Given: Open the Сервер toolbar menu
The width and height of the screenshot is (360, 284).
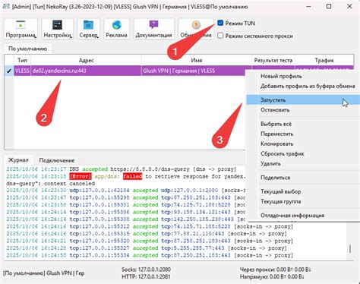Looking at the screenshot, I should coord(89,29).
